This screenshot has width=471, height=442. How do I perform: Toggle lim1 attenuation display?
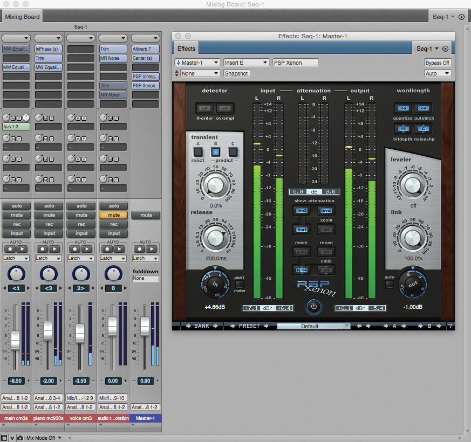[301, 230]
